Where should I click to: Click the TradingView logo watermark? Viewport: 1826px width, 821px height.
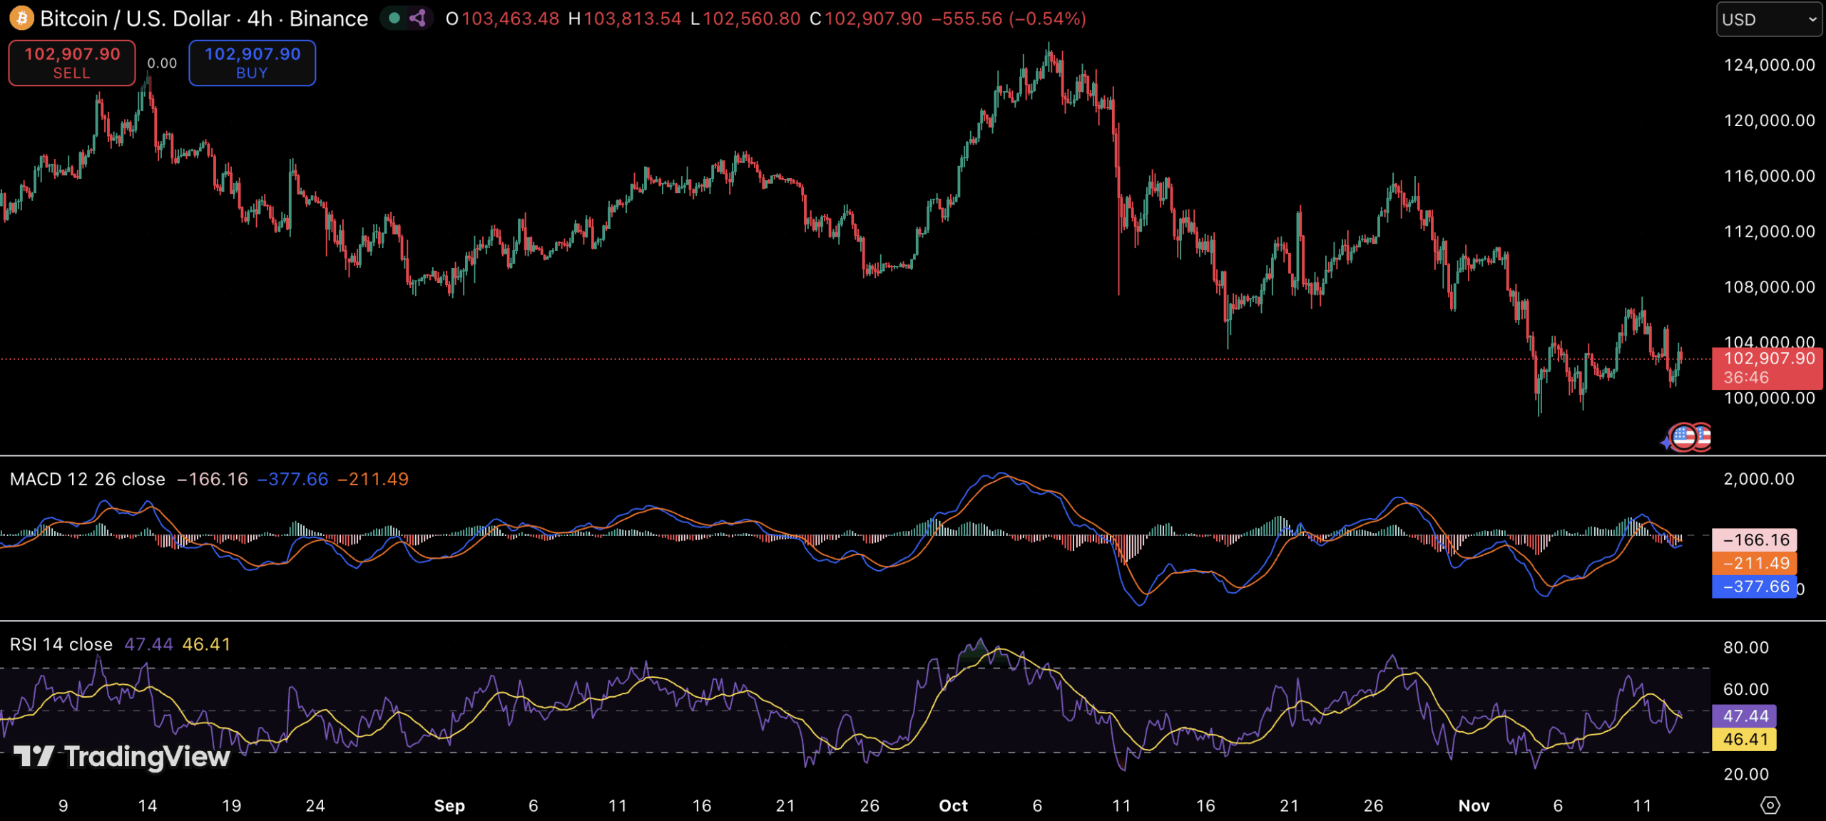coord(121,756)
